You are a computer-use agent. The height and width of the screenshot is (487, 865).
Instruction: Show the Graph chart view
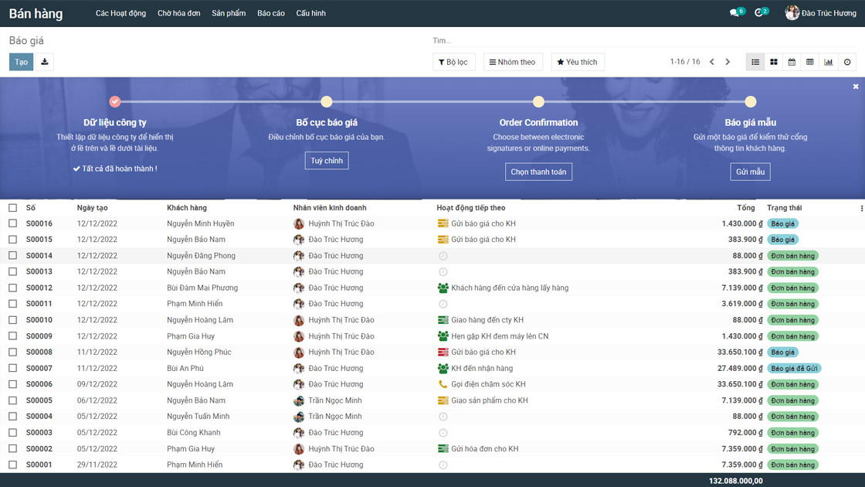[829, 62]
